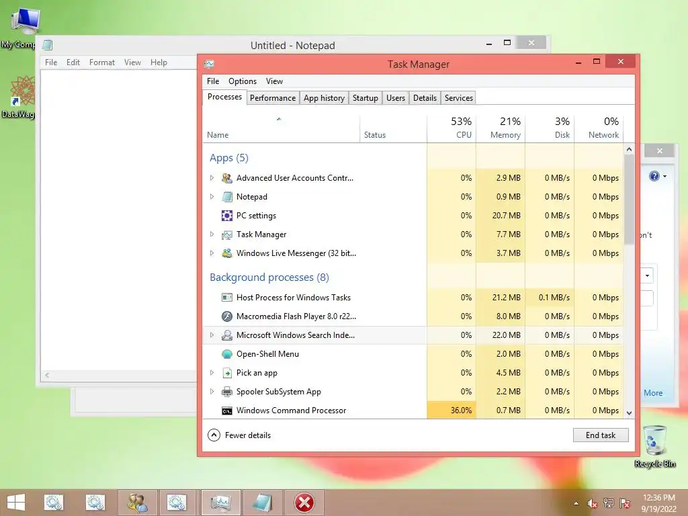This screenshot has height=516, width=688.
Task: Sort processes by Name column header
Action: coord(282,128)
